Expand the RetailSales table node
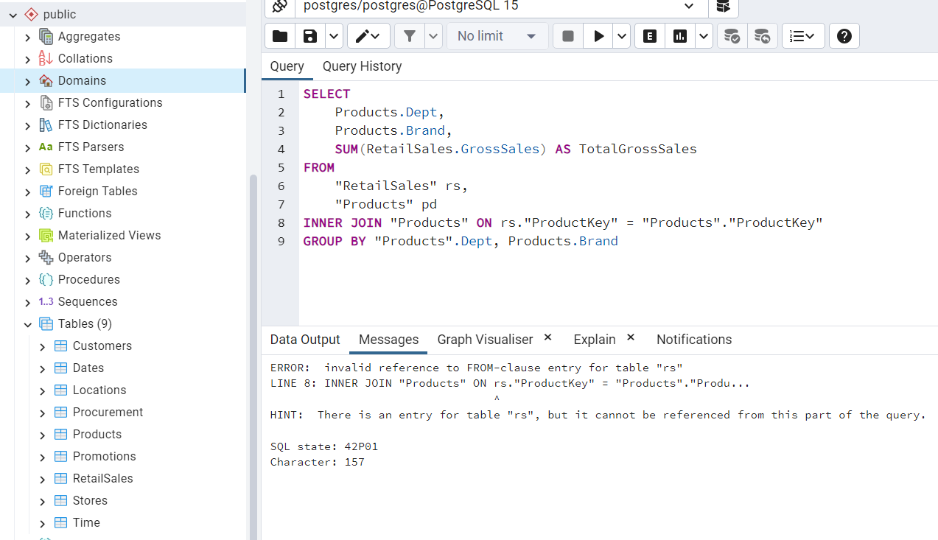 (x=42, y=479)
